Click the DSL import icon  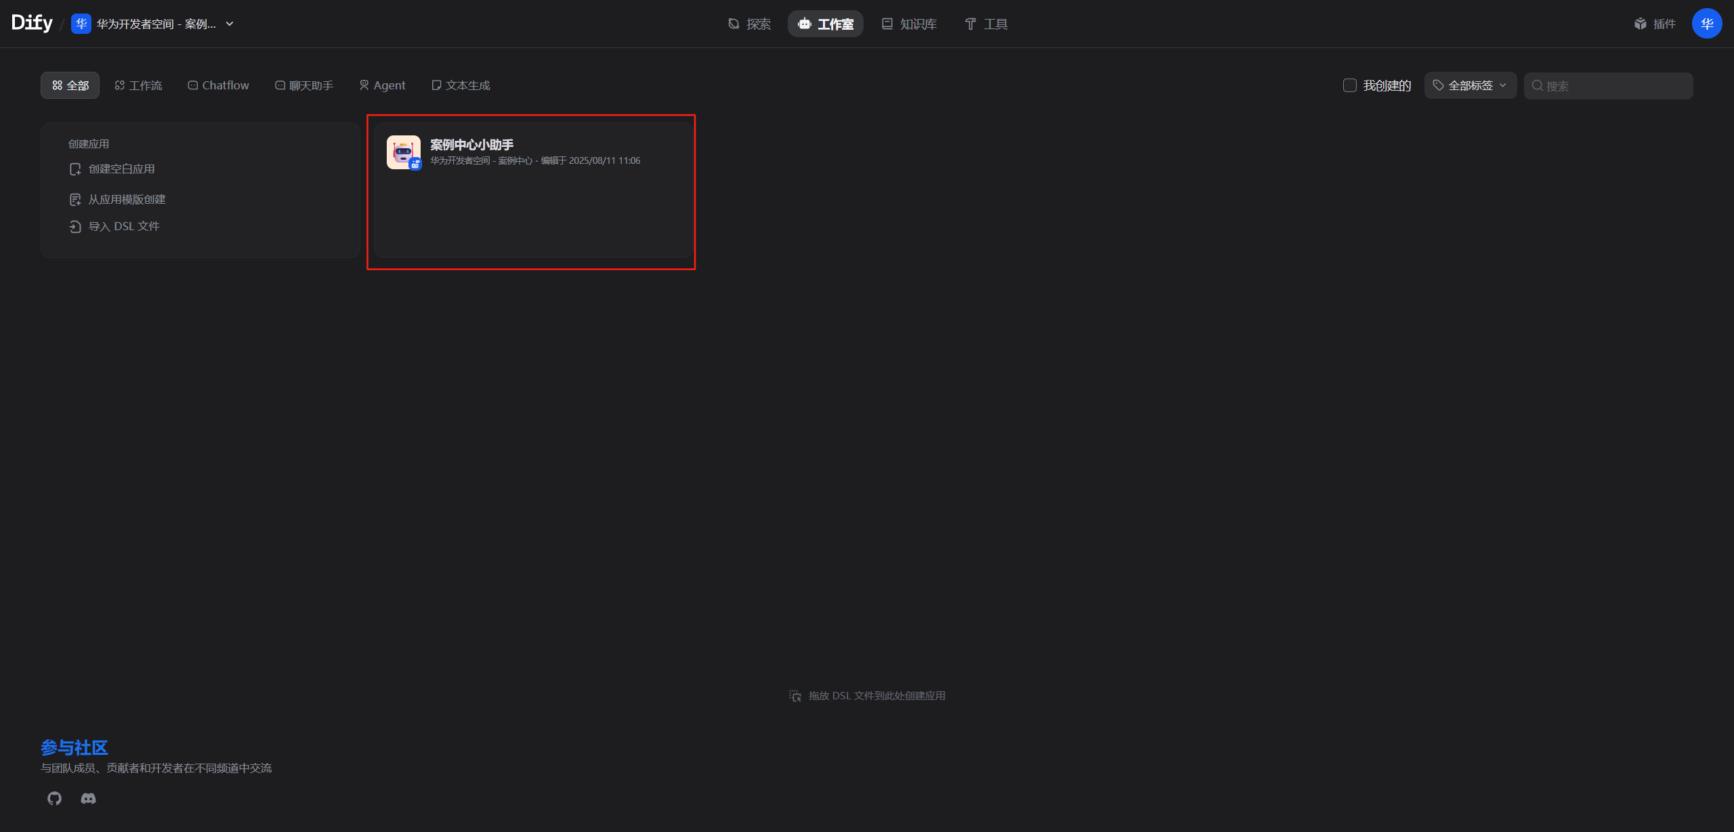coord(75,227)
